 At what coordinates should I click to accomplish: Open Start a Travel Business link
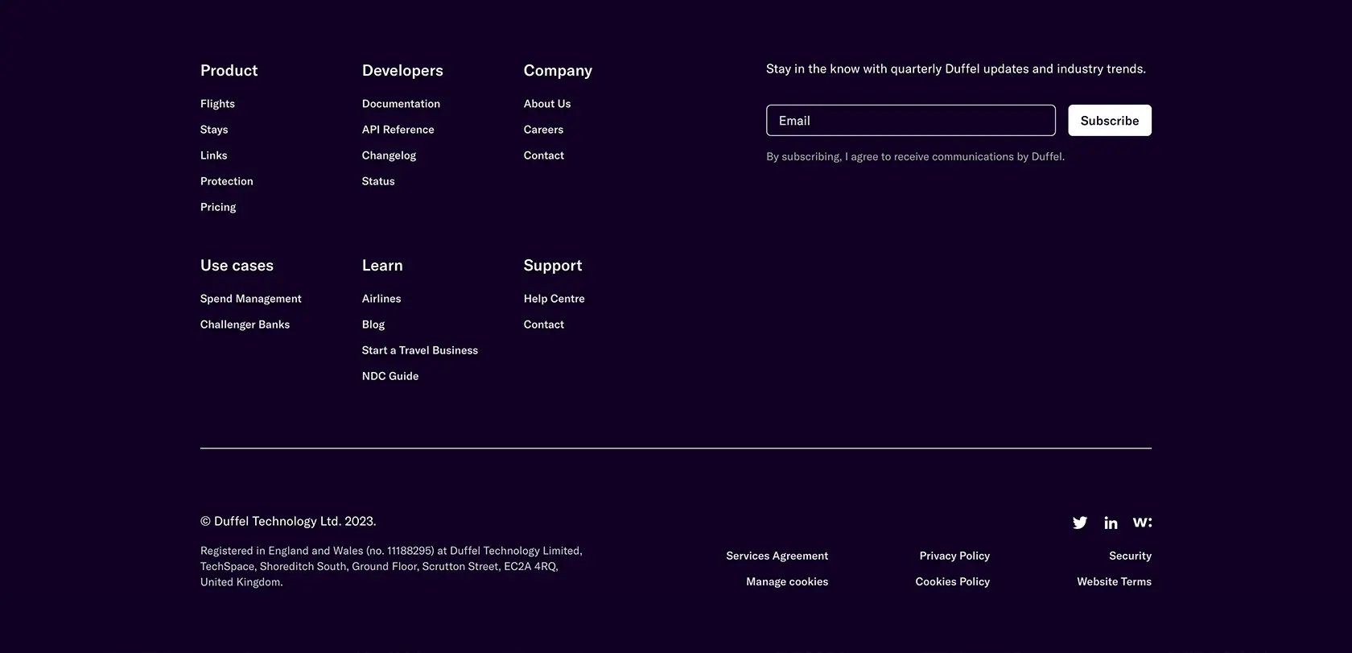(x=420, y=350)
